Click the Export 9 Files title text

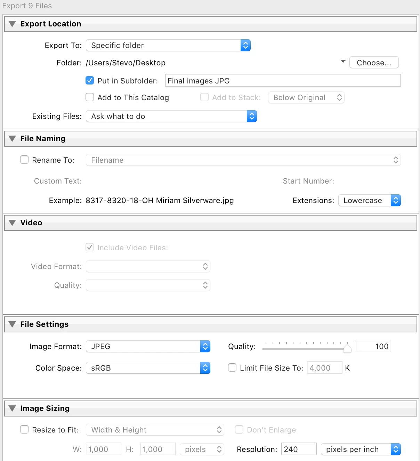(27, 6)
